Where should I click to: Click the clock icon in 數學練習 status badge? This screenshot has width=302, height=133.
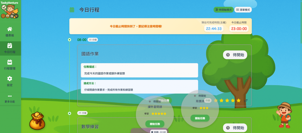coord(228,128)
